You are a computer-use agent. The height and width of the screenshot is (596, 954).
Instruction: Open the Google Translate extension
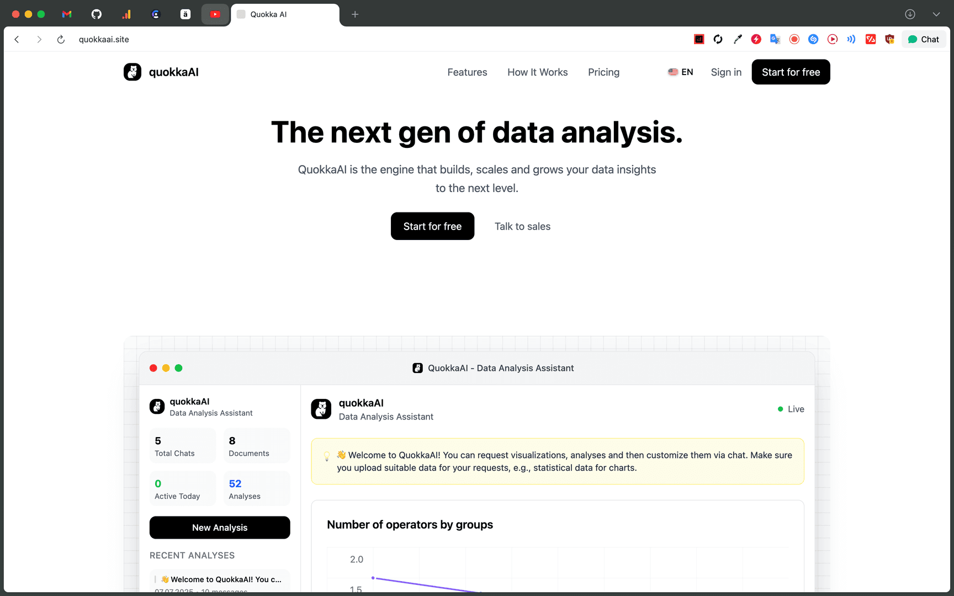point(775,39)
